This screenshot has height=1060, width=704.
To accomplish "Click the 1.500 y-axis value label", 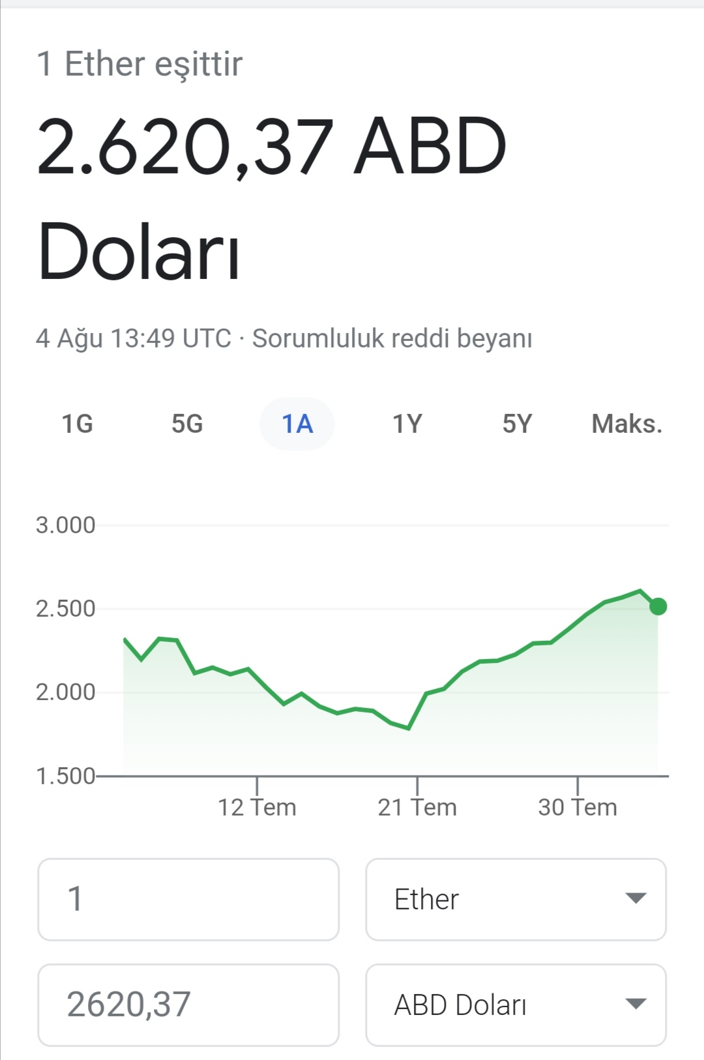I will coord(65,776).
